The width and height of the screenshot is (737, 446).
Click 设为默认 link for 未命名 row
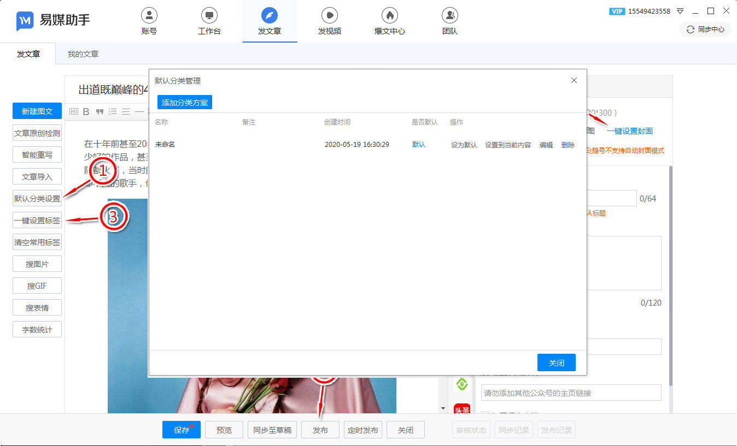click(464, 145)
